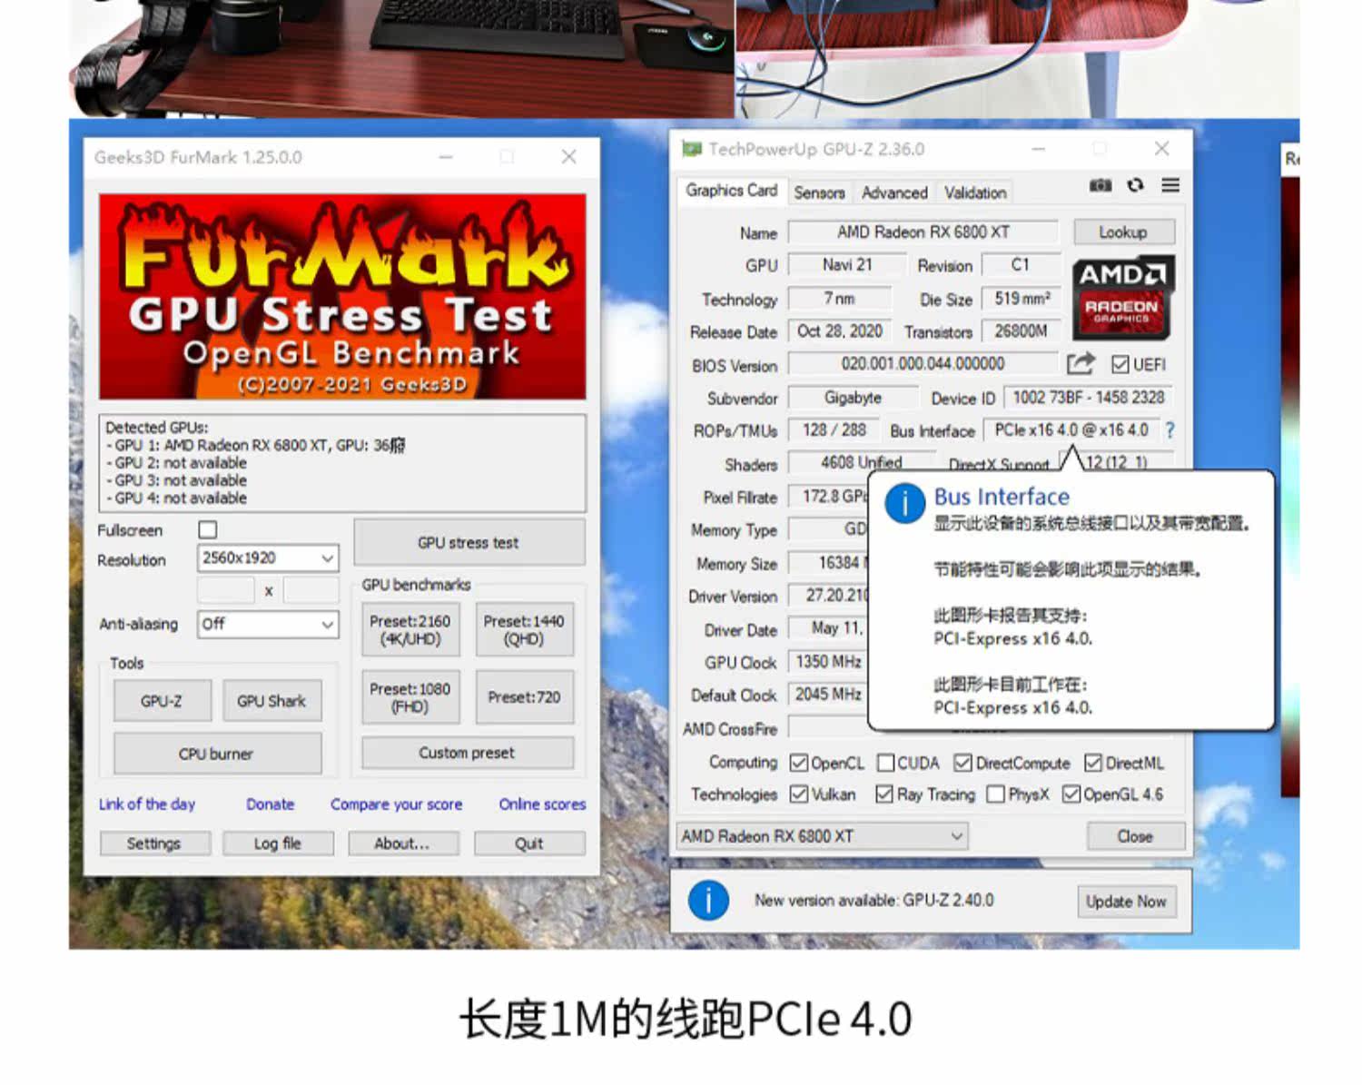
Task: Open the Online scores link
Action: click(542, 804)
